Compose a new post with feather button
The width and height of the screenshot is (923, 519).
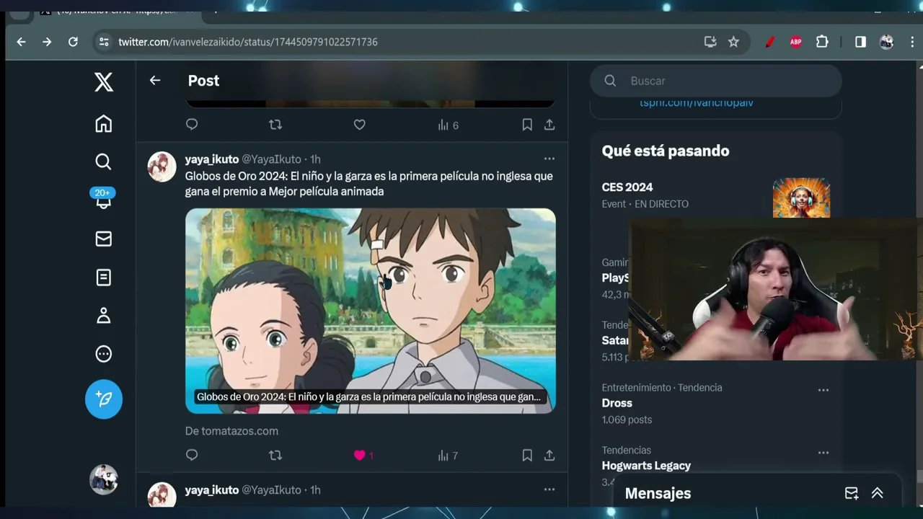(x=104, y=399)
